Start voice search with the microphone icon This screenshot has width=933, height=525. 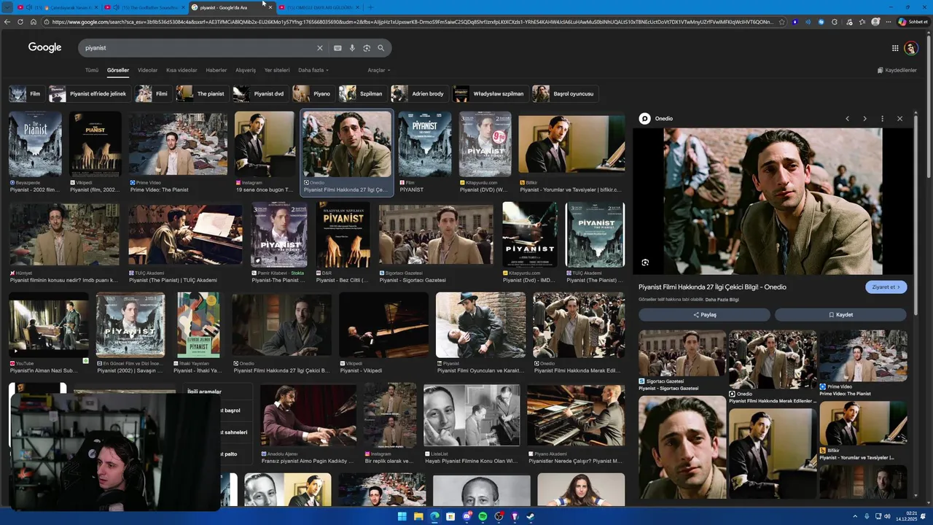352,48
